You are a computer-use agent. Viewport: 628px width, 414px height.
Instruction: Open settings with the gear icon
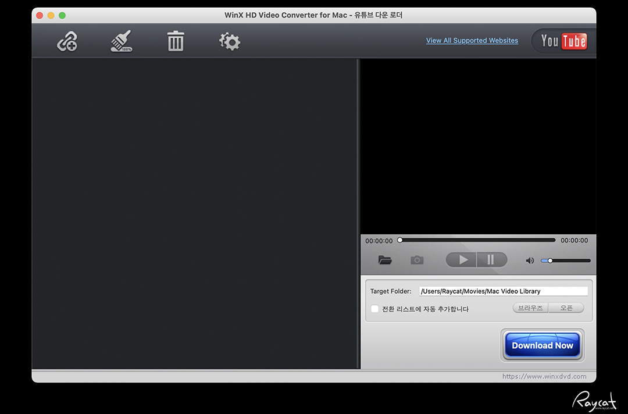[230, 41]
